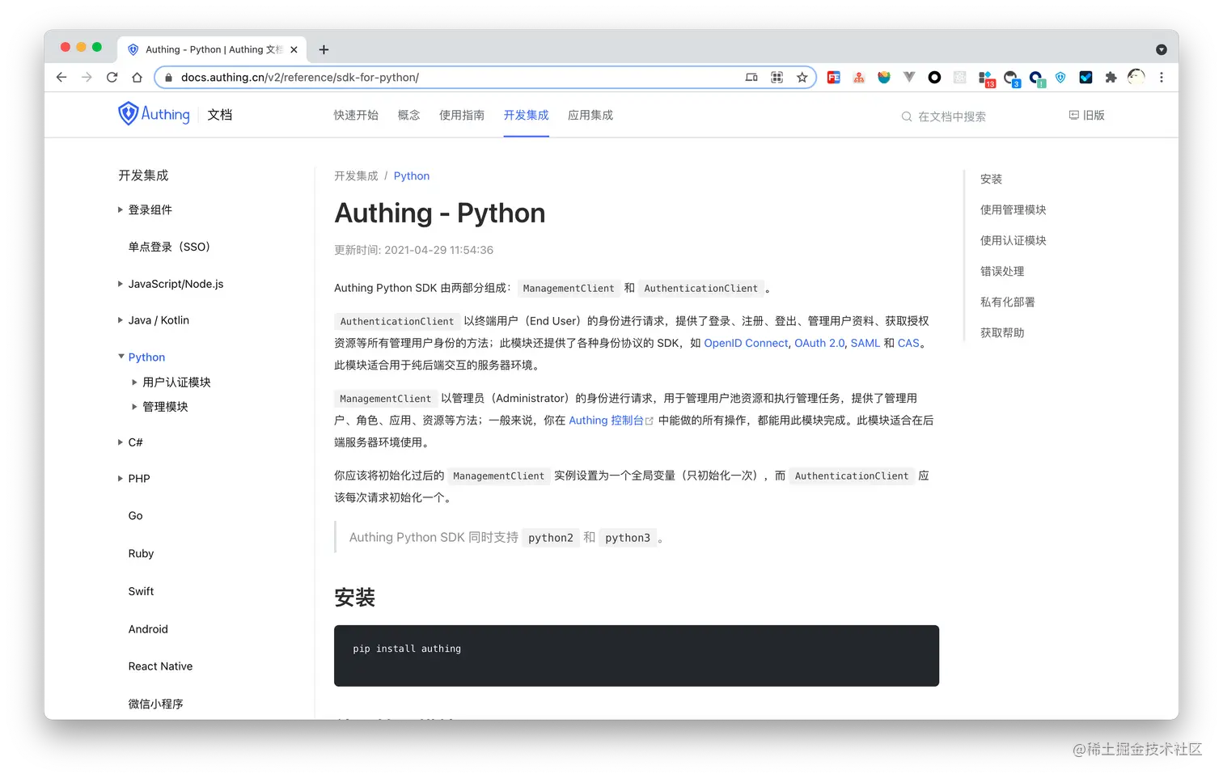Open the 概念 nav tab
Image resolution: width=1223 pixels, height=778 pixels.
click(408, 116)
